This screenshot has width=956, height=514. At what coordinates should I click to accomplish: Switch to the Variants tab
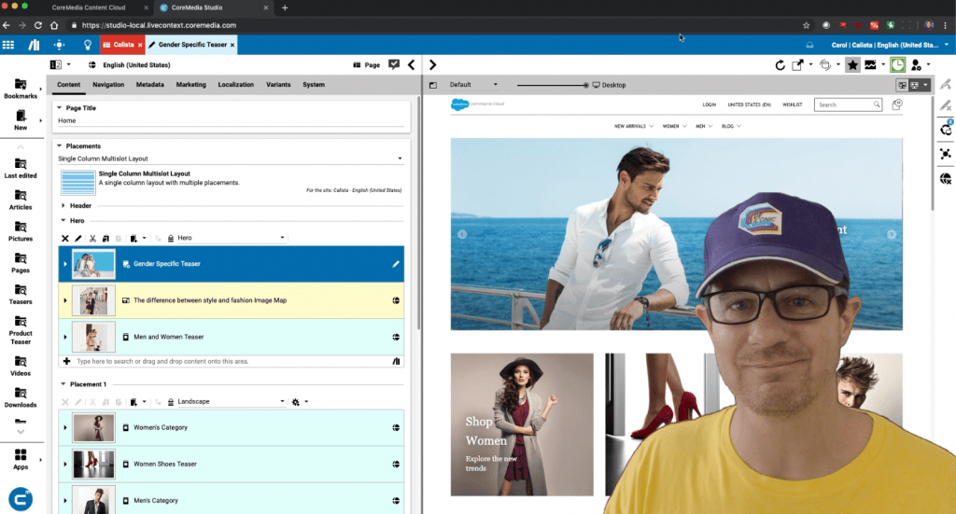coord(278,85)
